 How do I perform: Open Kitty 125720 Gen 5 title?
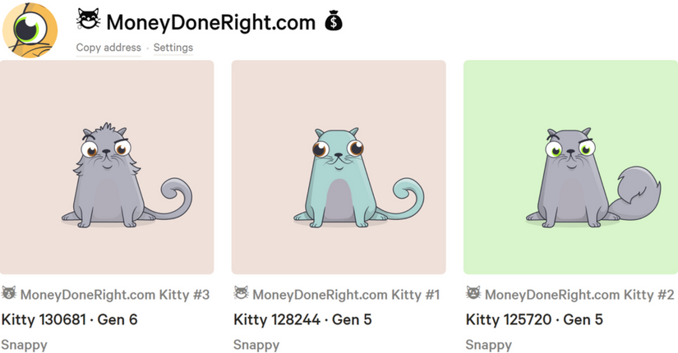point(534,319)
